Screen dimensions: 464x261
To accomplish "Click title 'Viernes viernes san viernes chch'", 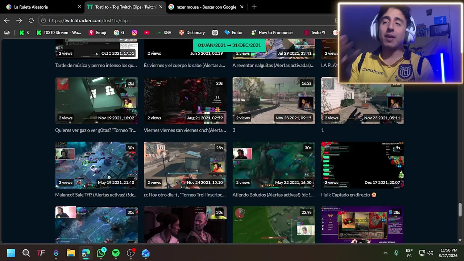I will (x=185, y=130).
